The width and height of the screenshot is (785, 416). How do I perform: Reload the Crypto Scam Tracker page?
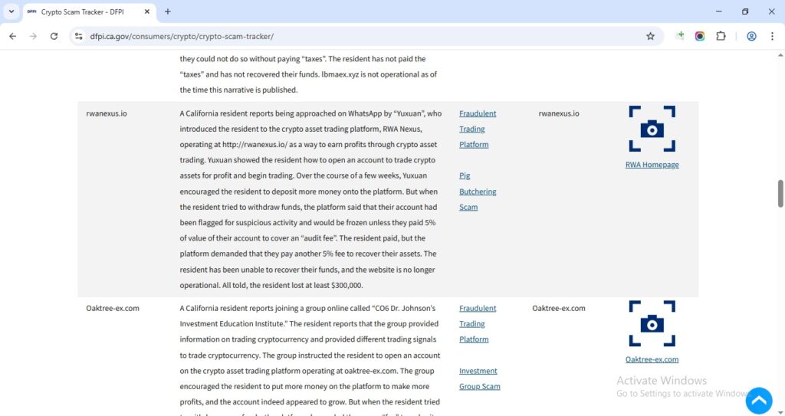54,36
